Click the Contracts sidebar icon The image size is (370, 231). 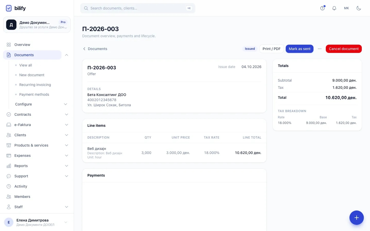tap(9, 114)
